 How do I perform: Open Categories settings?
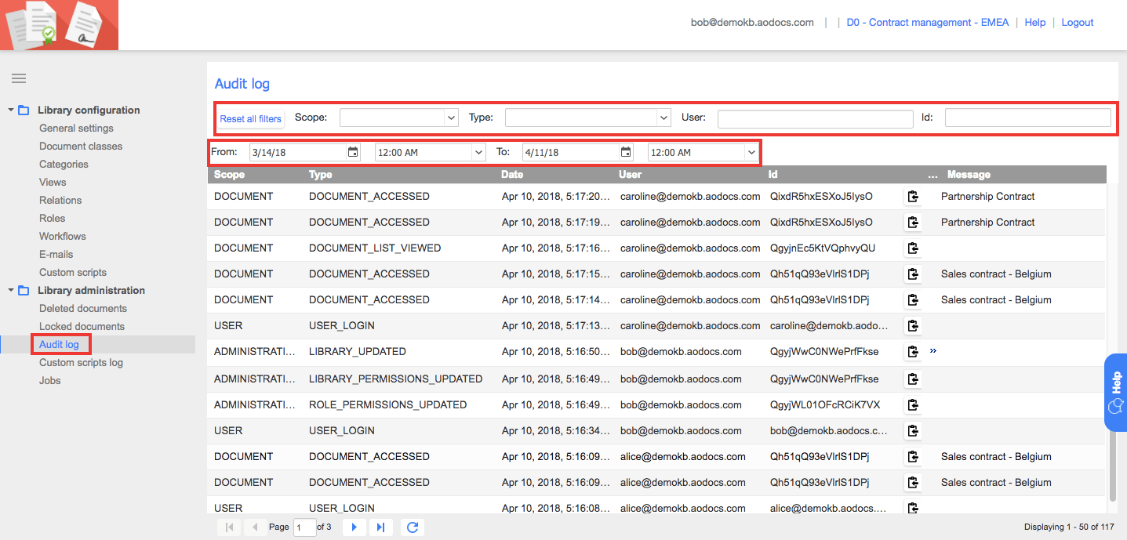tap(64, 165)
